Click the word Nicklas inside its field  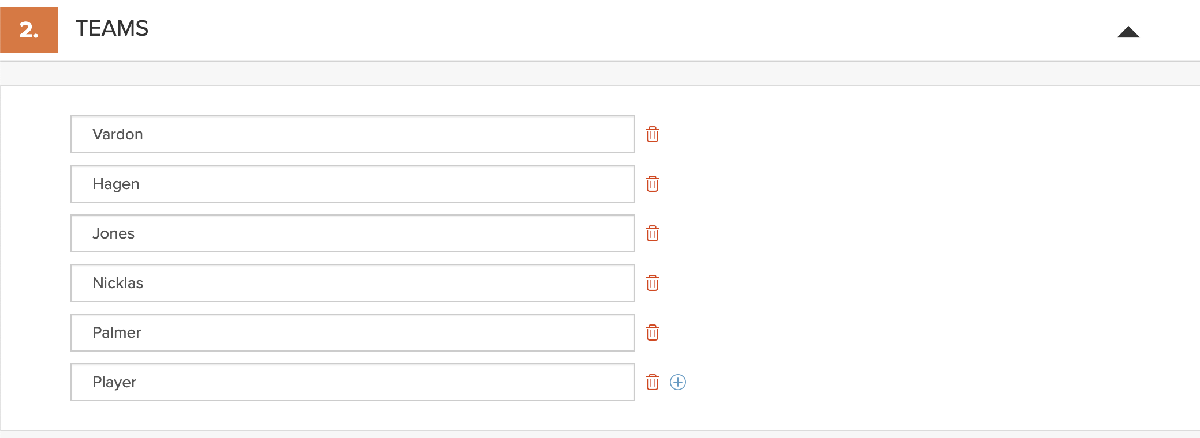(118, 283)
